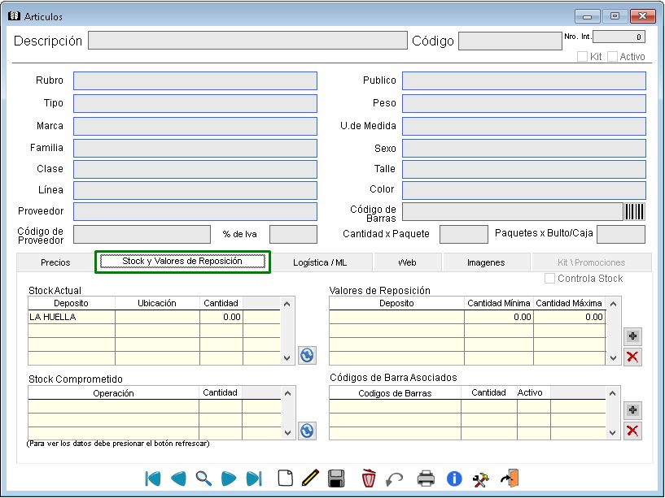Remove the associated barcode with red X

point(632,431)
